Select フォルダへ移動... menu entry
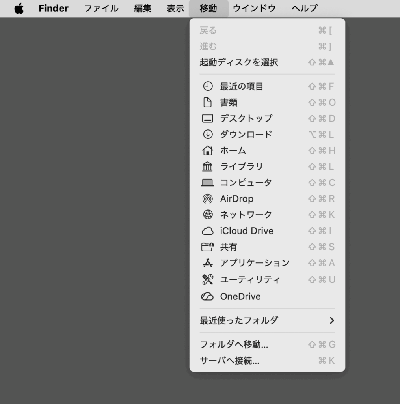The height and width of the screenshot is (404, 400). pos(234,344)
